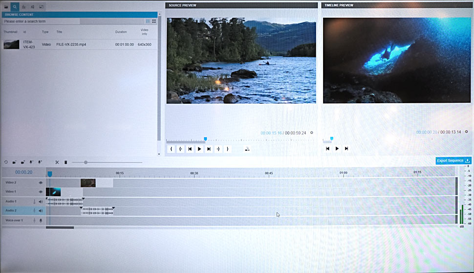Click the undo arrow in timeline toolbar
The height and width of the screenshot is (273, 474).
point(6,162)
